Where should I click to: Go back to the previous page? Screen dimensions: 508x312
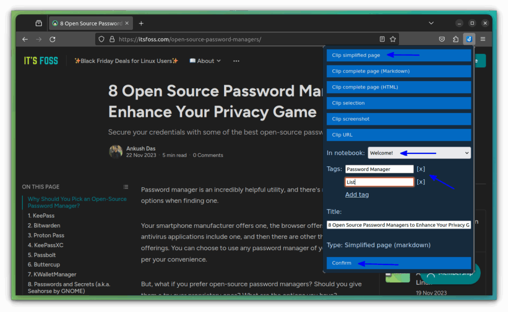point(25,39)
